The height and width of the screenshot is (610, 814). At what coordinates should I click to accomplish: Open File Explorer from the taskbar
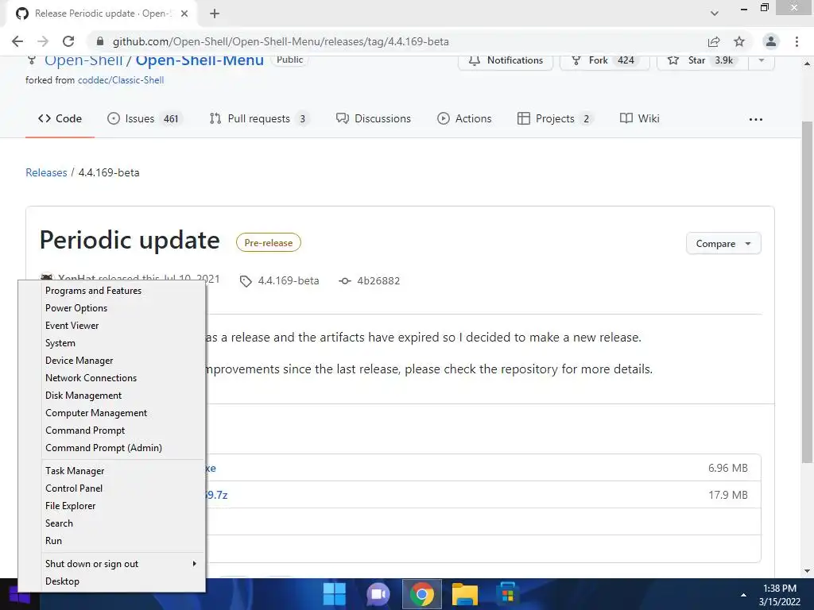(x=464, y=594)
